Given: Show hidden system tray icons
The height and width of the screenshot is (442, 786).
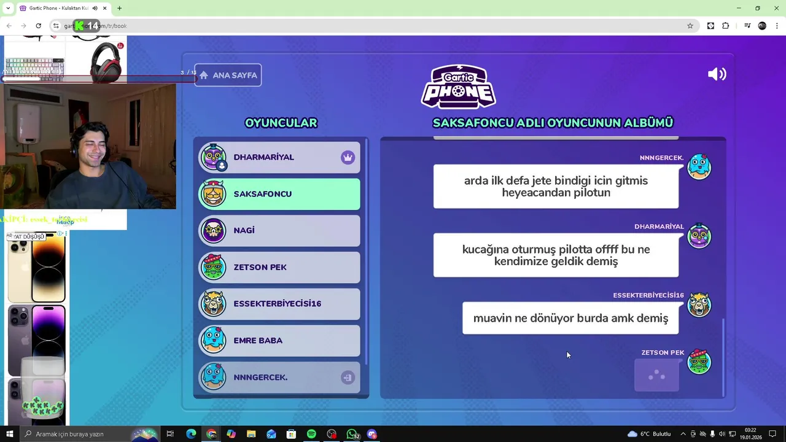Looking at the screenshot, I should pyautogui.click(x=683, y=434).
